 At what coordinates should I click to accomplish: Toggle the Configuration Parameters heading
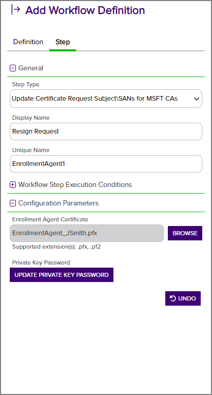click(59, 203)
